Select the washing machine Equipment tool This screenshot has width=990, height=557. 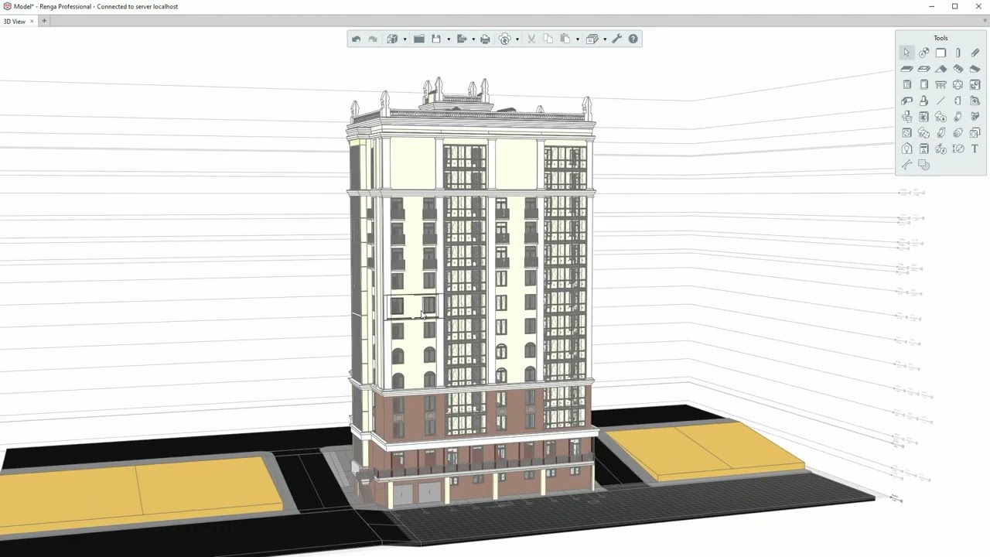(x=923, y=117)
